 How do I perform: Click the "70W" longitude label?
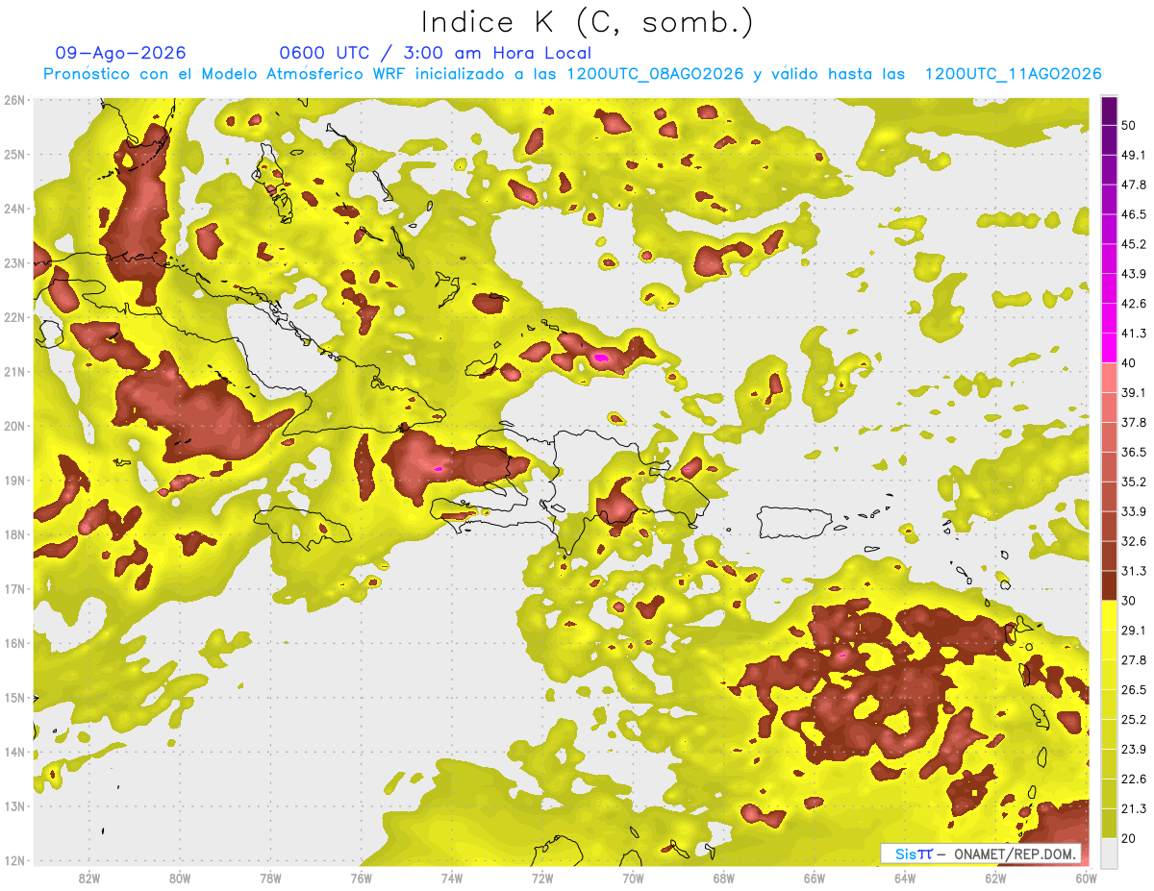click(x=633, y=878)
